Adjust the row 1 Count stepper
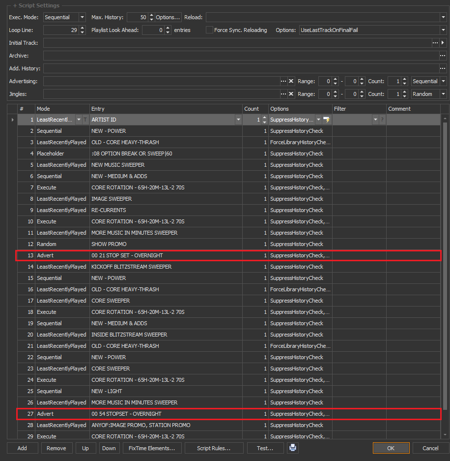Screen dimensions: 450x461 click(264, 120)
